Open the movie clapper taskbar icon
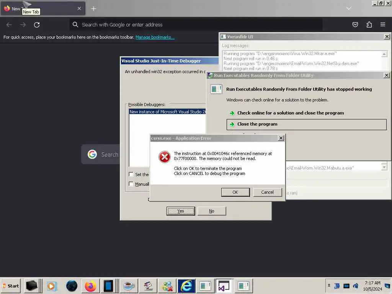Viewport: 392px width, 294px height. point(148,286)
